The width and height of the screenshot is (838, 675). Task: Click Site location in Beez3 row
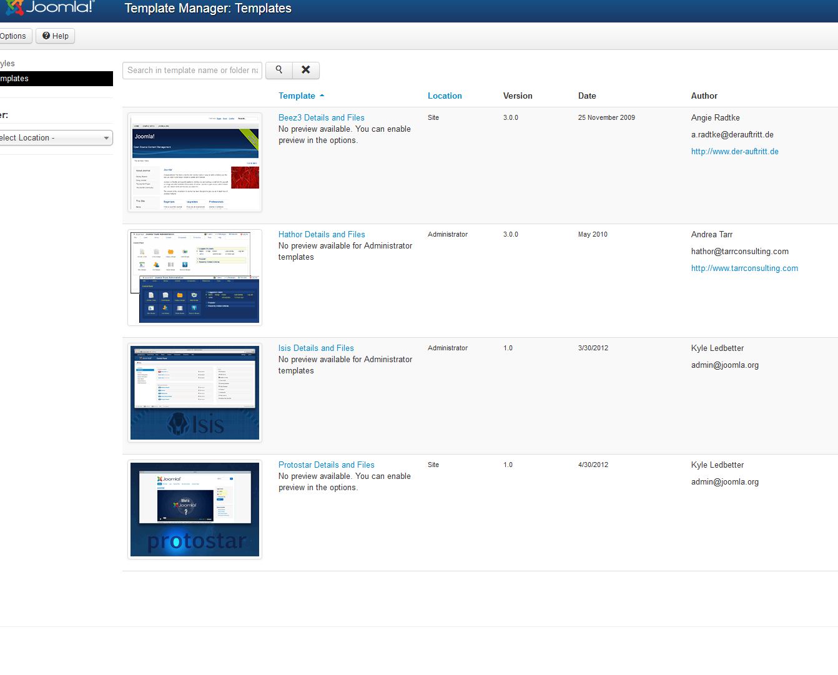tap(433, 117)
